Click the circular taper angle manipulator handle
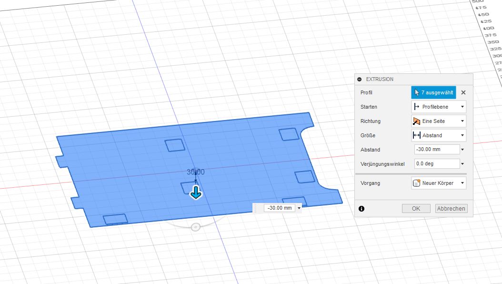Image resolution: width=502 pixels, height=284 pixels. click(196, 227)
